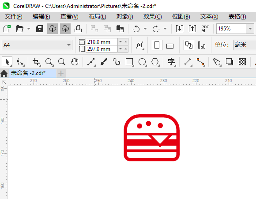Click the New document icon
Image resolution: width=256 pixels, height=199 pixels.
point(7,29)
